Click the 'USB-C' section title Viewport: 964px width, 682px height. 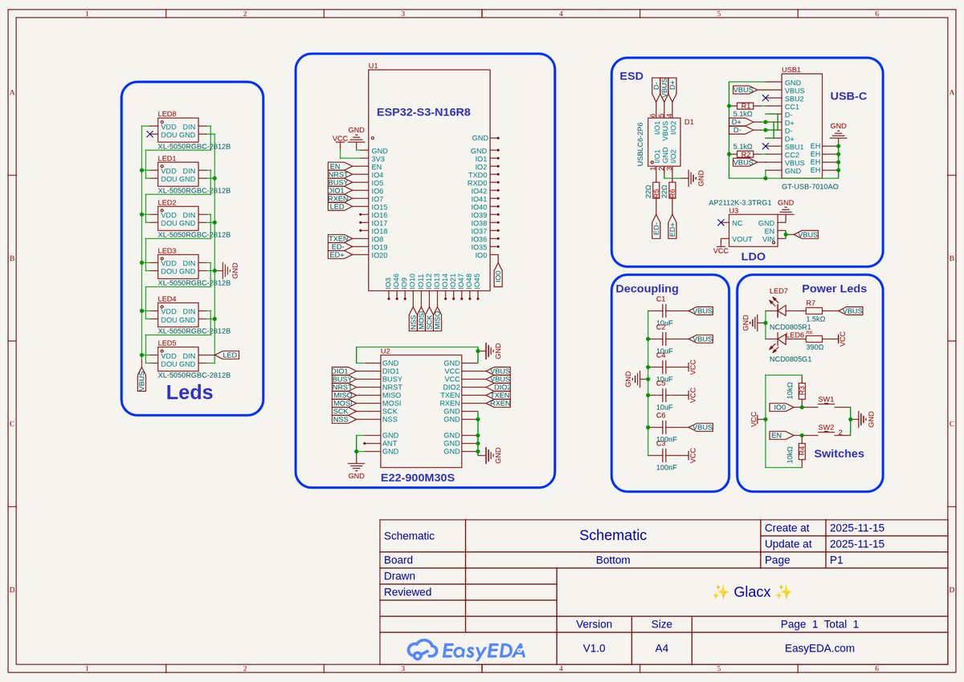(x=848, y=95)
